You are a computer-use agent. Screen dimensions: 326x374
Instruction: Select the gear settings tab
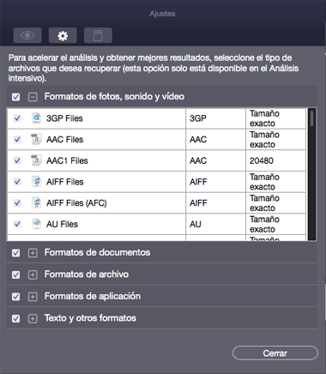point(63,35)
